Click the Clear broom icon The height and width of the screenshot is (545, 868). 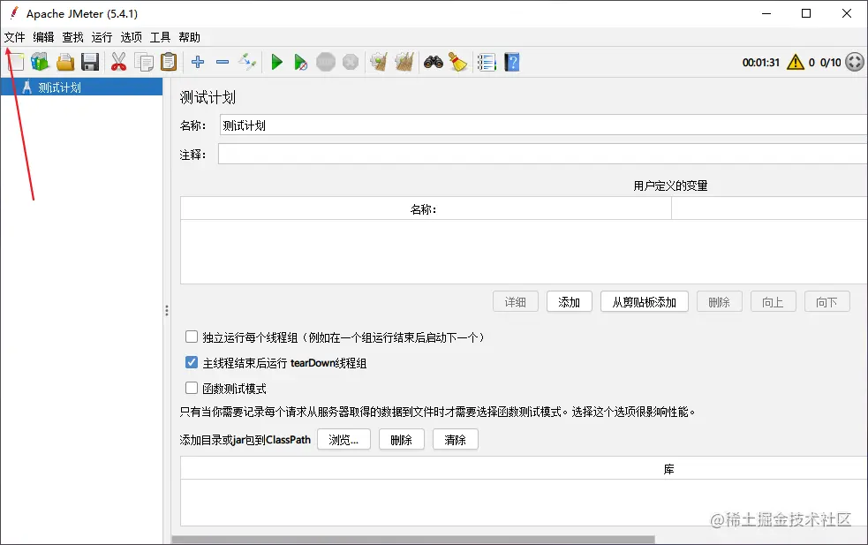pyautogui.click(x=379, y=62)
